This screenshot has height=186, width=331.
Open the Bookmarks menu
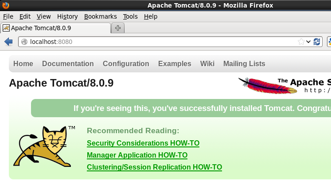(100, 16)
